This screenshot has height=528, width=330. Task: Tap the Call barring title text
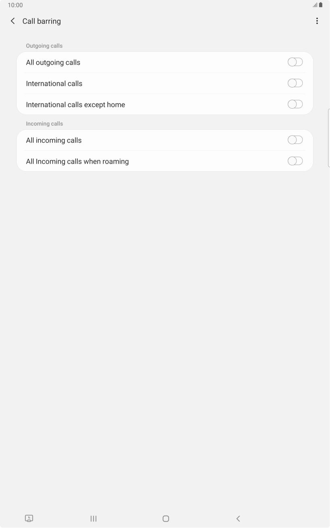(x=42, y=21)
